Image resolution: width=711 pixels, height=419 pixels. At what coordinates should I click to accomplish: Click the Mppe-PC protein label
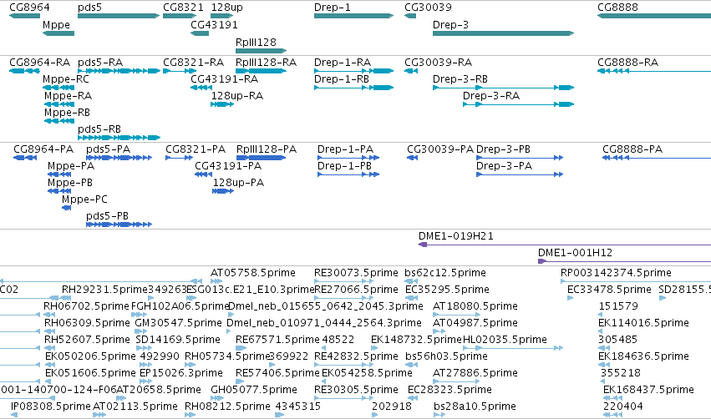84,199
